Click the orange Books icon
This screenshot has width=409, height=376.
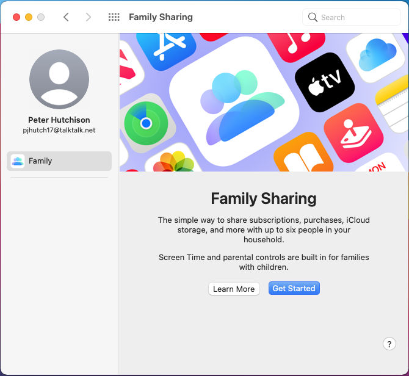pyautogui.click(x=304, y=160)
